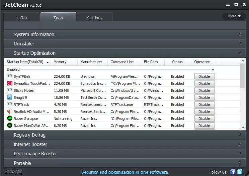The width and height of the screenshot is (249, 176).
Task: Disable the Synaptics TouchPad startup item
Action: click(x=204, y=83)
